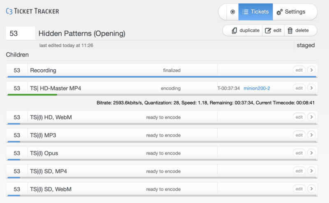Select the TS|(I) Opus ticket name

(x=44, y=153)
